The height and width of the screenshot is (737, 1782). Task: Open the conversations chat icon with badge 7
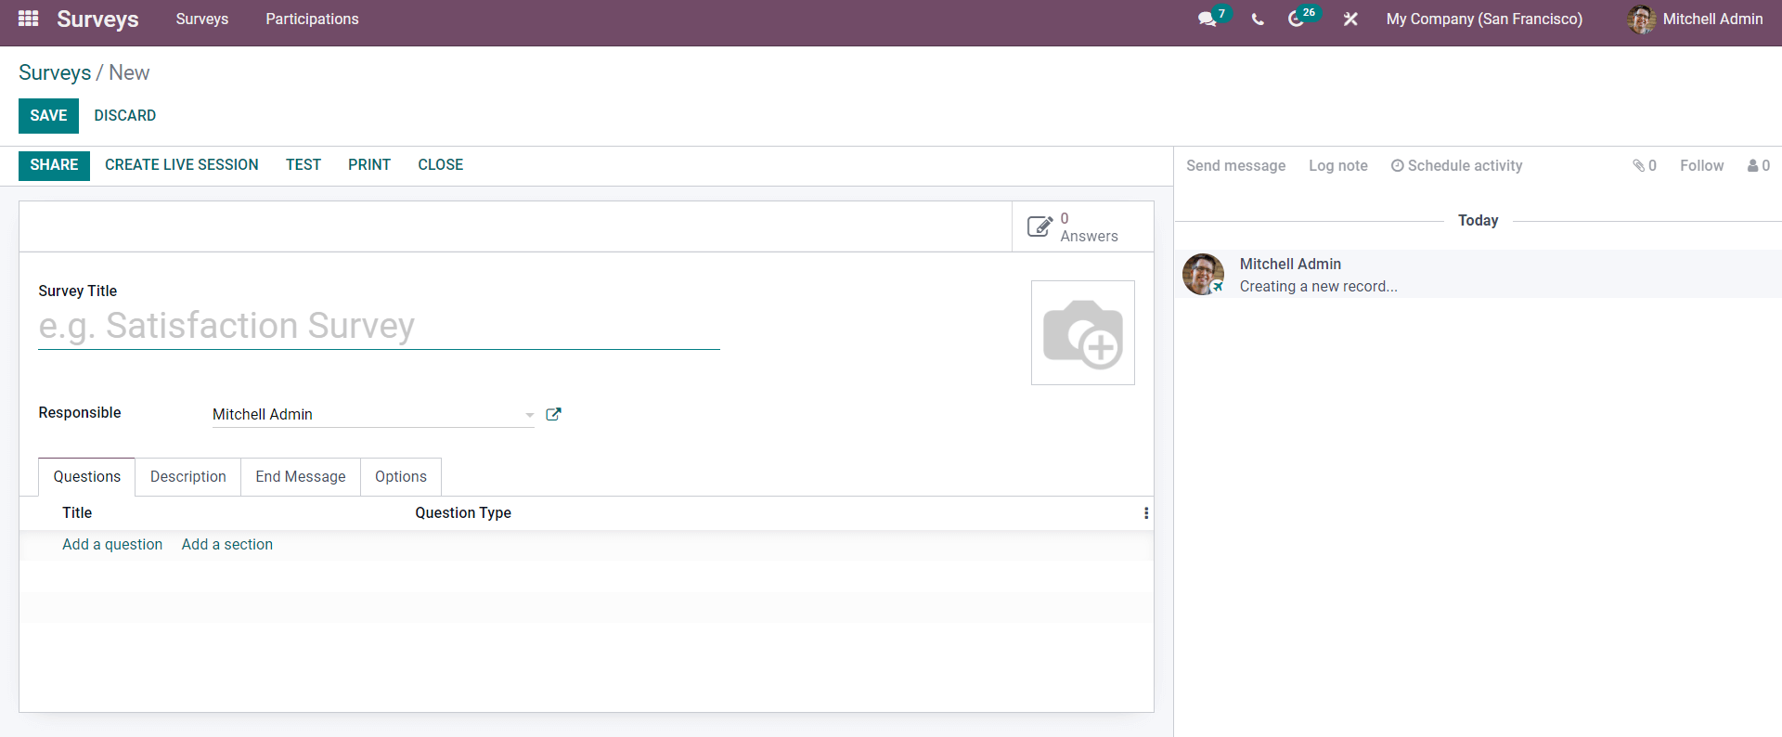click(x=1207, y=19)
